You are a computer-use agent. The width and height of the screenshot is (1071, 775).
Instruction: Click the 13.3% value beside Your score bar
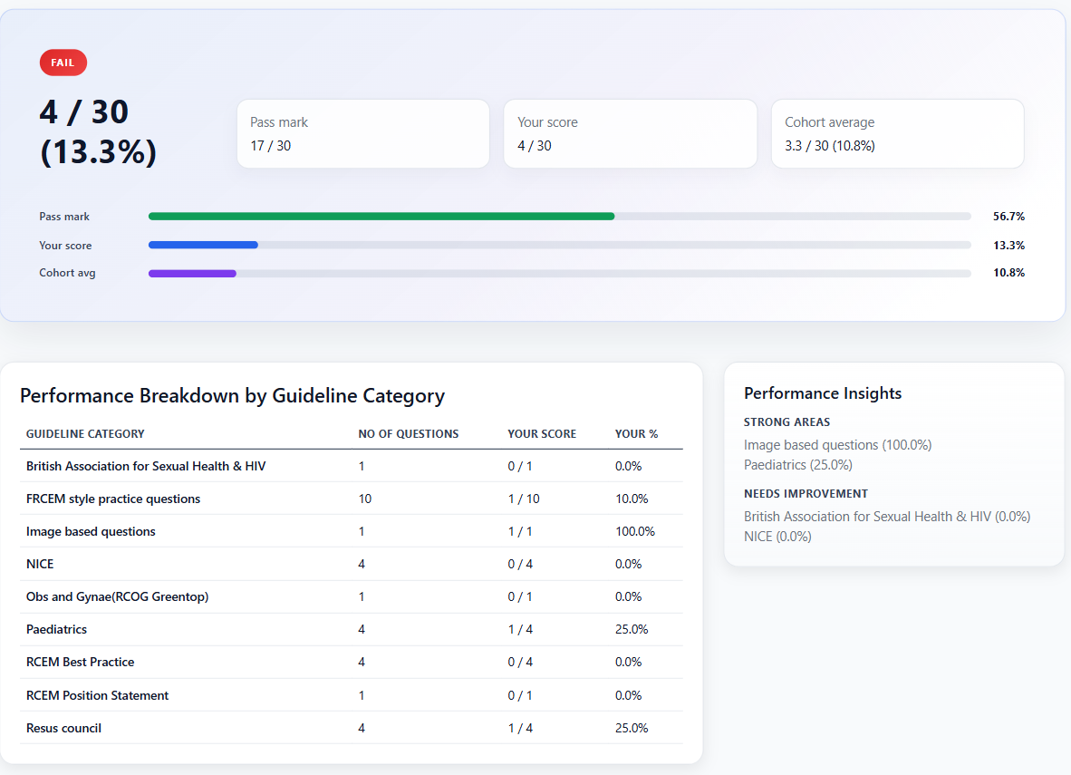[x=1008, y=245]
